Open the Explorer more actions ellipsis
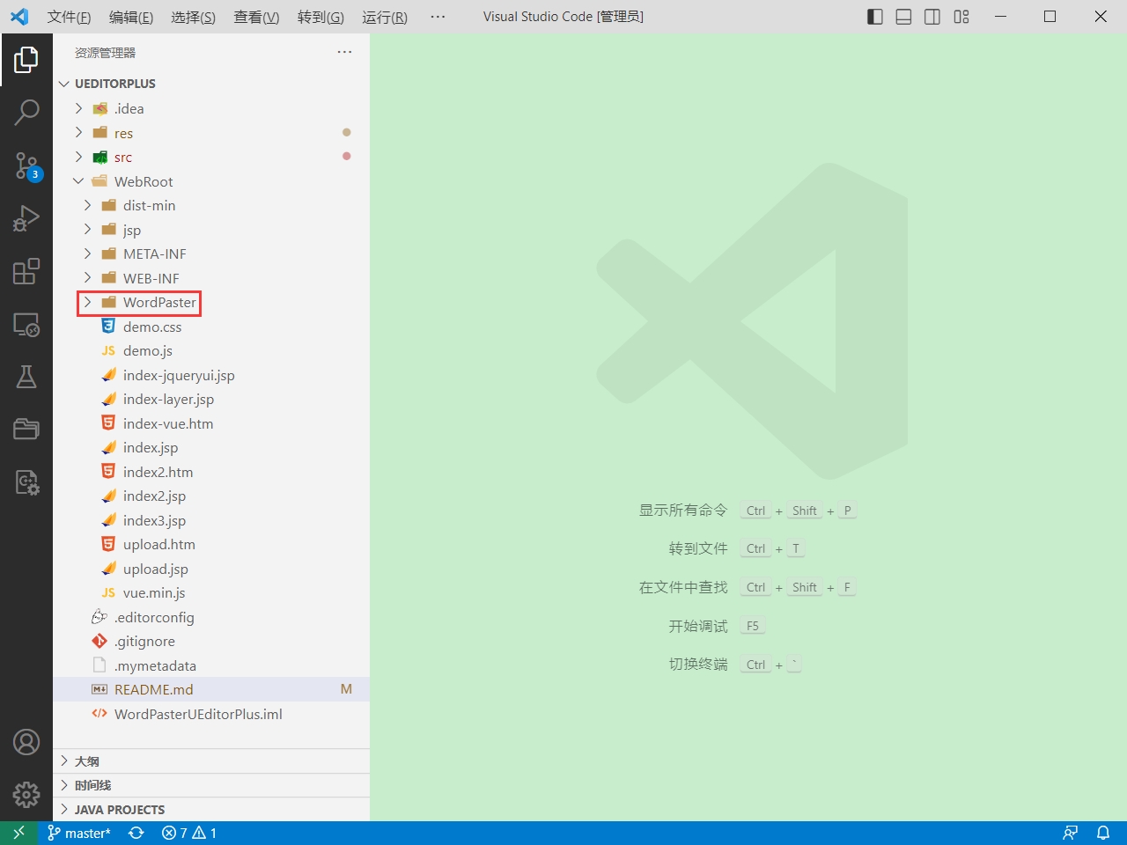The width and height of the screenshot is (1127, 845). click(x=344, y=53)
